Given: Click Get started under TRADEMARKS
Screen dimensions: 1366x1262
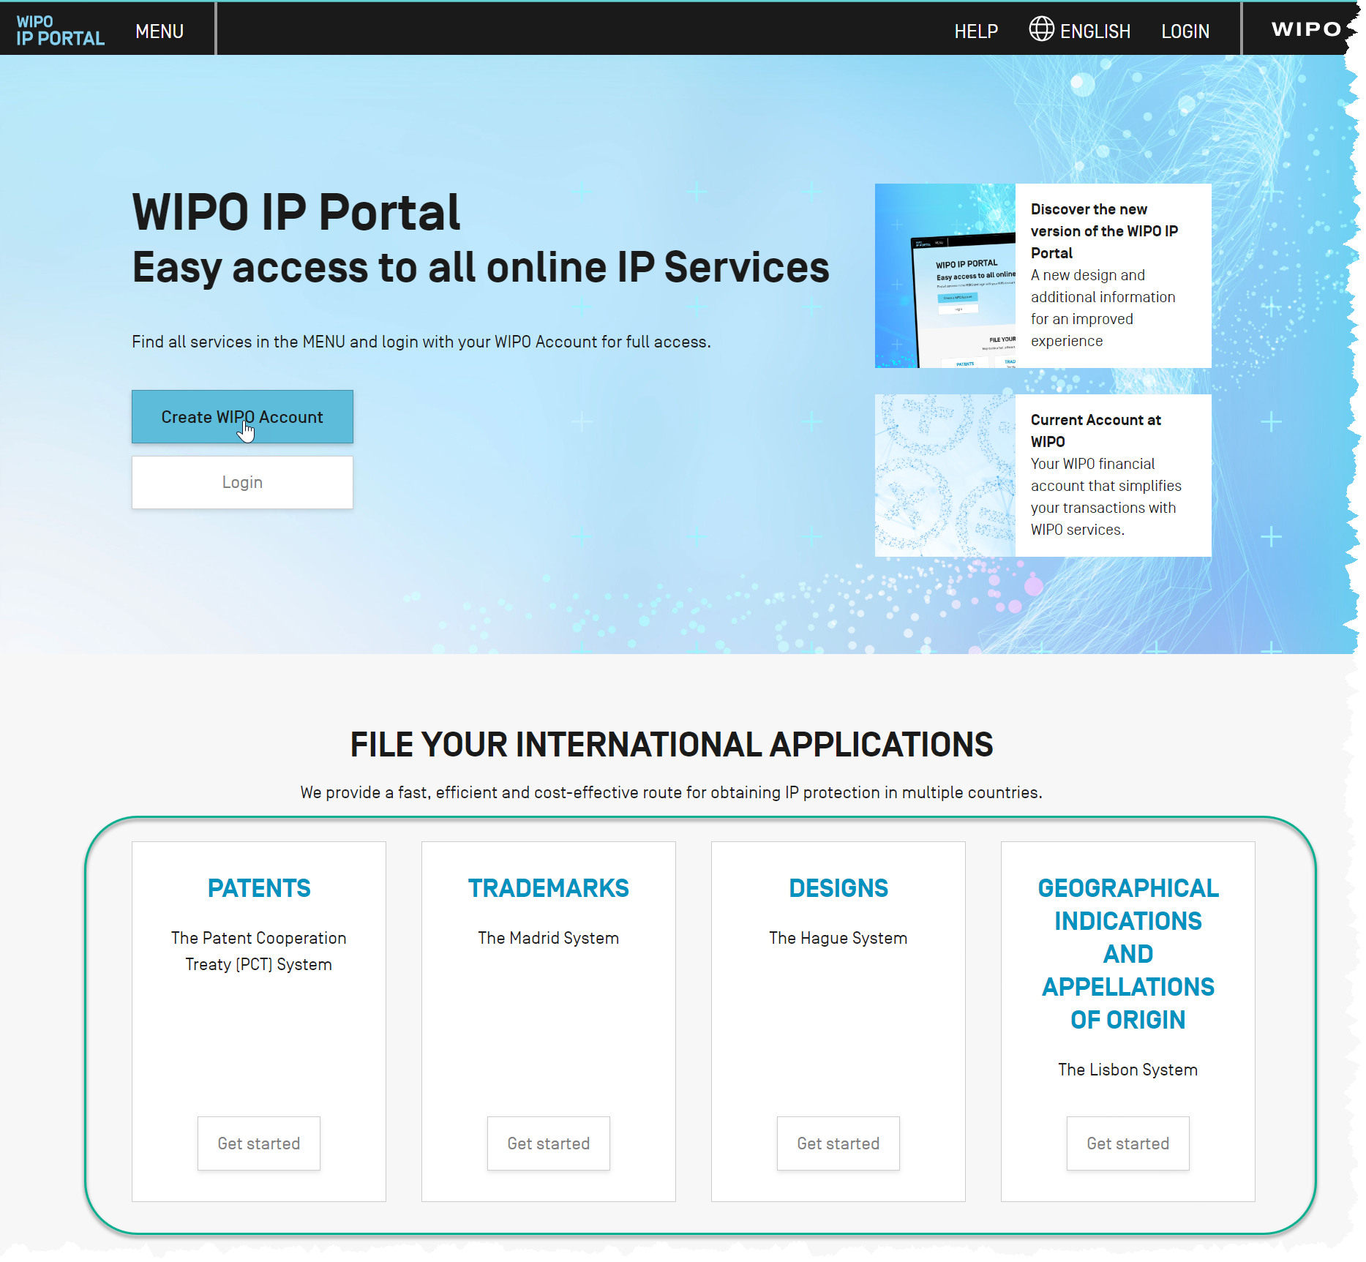Looking at the screenshot, I should [549, 1143].
